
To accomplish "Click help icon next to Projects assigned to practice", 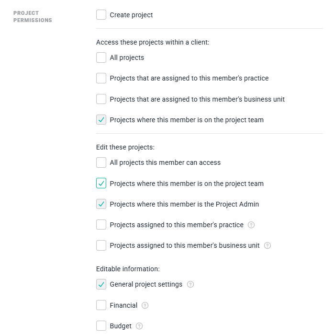I will click(251, 225).
